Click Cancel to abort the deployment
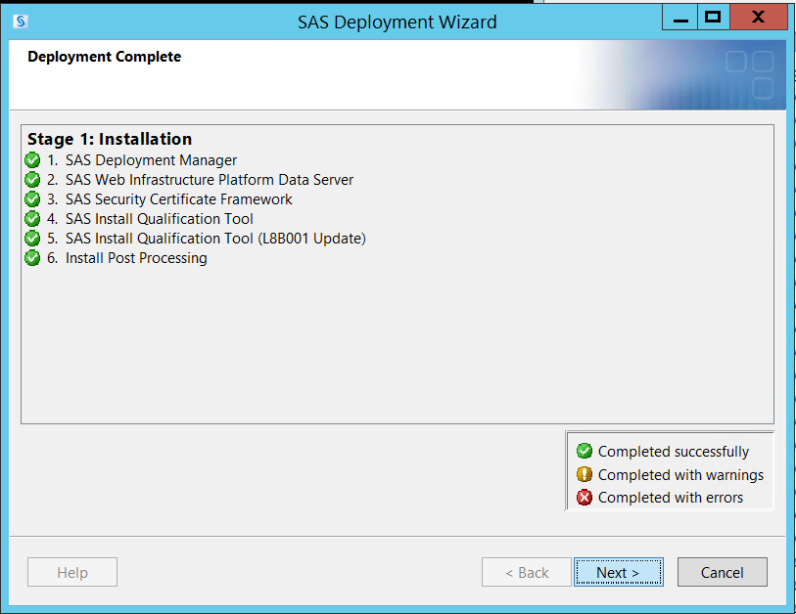This screenshot has height=614, width=796. point(722,572)
